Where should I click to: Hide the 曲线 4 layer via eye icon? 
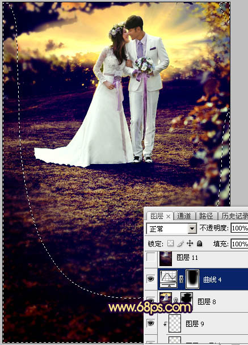point(151,279)
